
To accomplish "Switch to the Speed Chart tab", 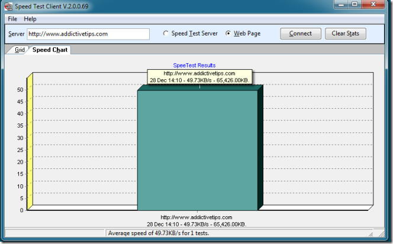I will [50, 50].
